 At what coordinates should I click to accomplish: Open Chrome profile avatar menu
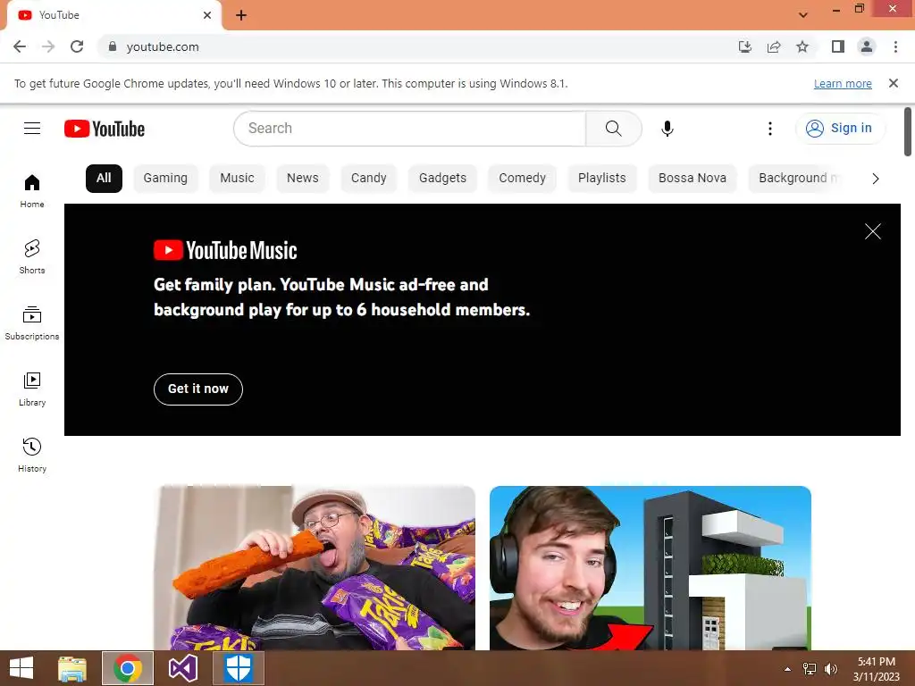867,46
